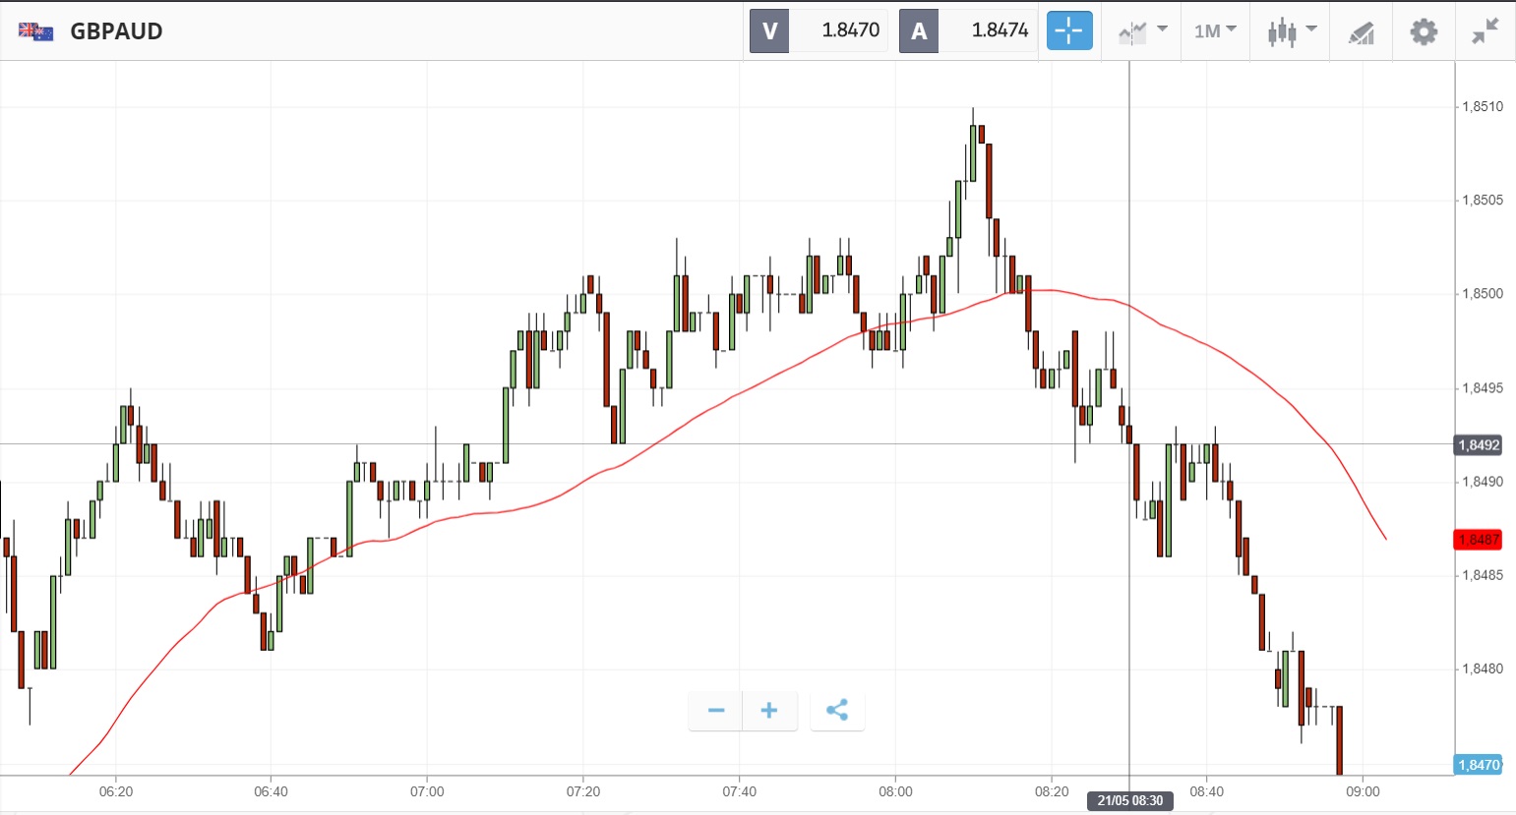The width and height of the screenshot is (1516, 815).
Task: Click the 07:20 time axis label
Action: click(583, 791)
